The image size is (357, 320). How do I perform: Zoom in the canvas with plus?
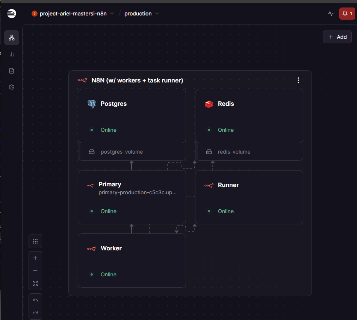coord(35,258)
